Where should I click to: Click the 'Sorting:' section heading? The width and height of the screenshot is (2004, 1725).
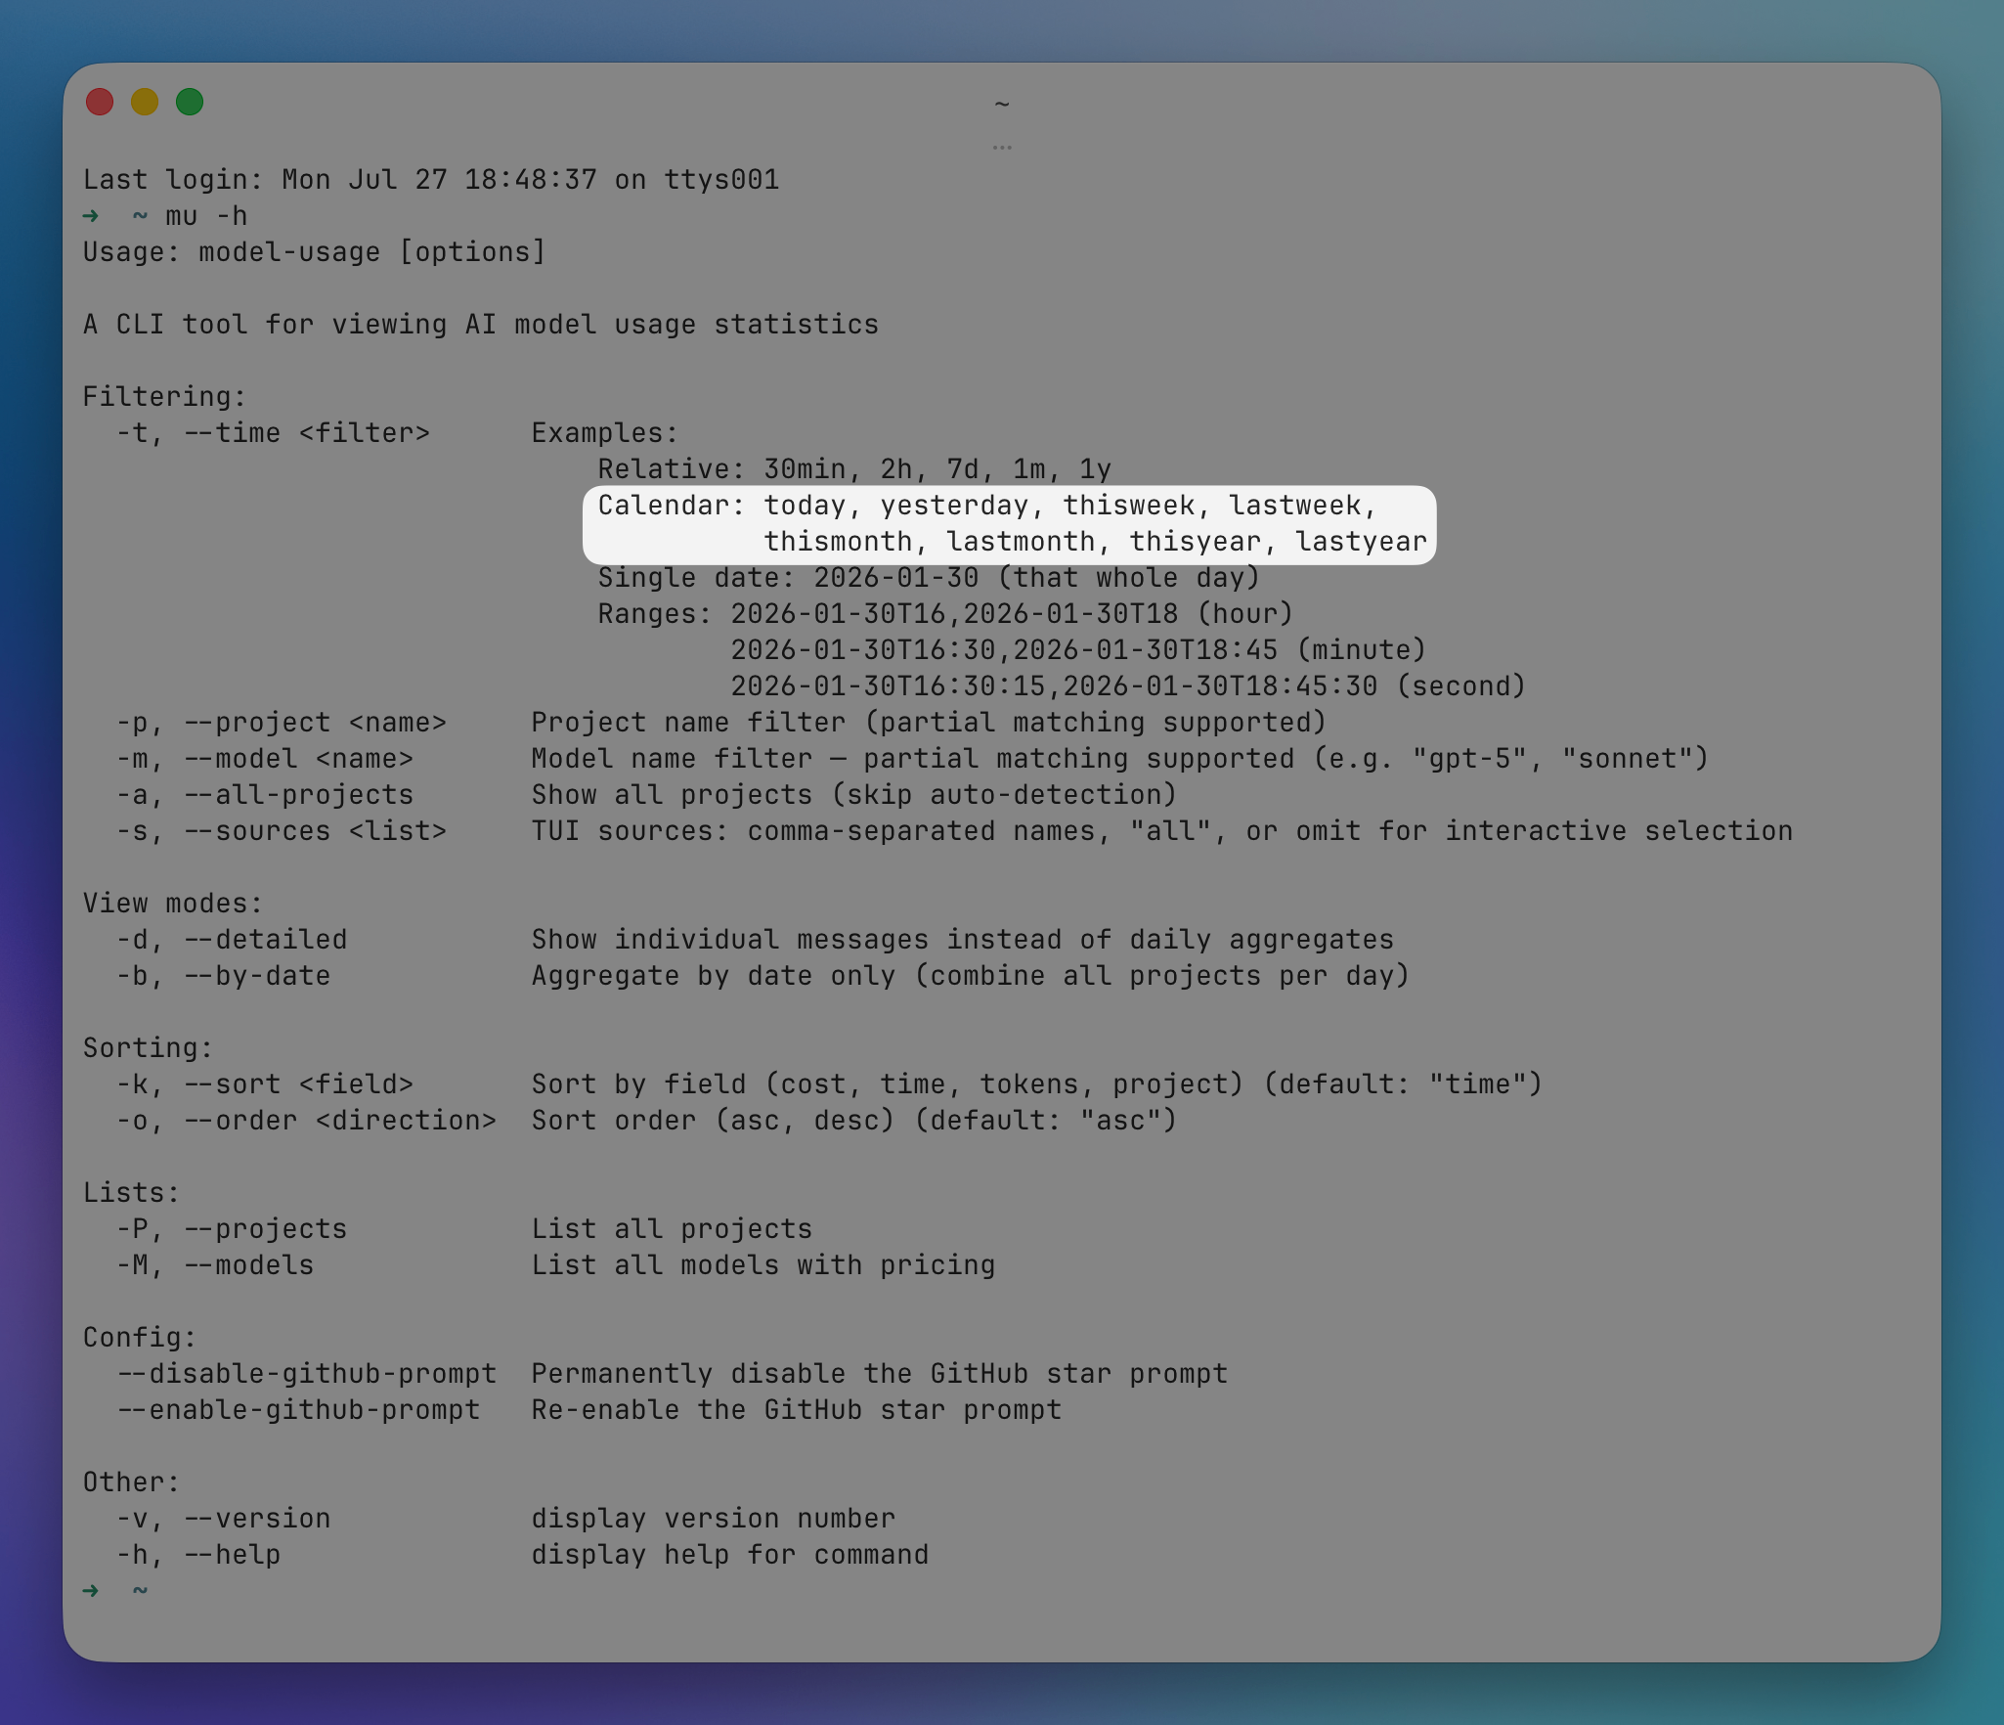(149, 1048)
